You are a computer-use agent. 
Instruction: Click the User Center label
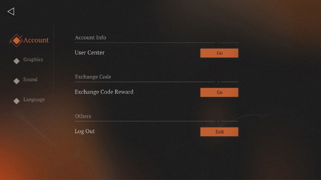(90, 52)
